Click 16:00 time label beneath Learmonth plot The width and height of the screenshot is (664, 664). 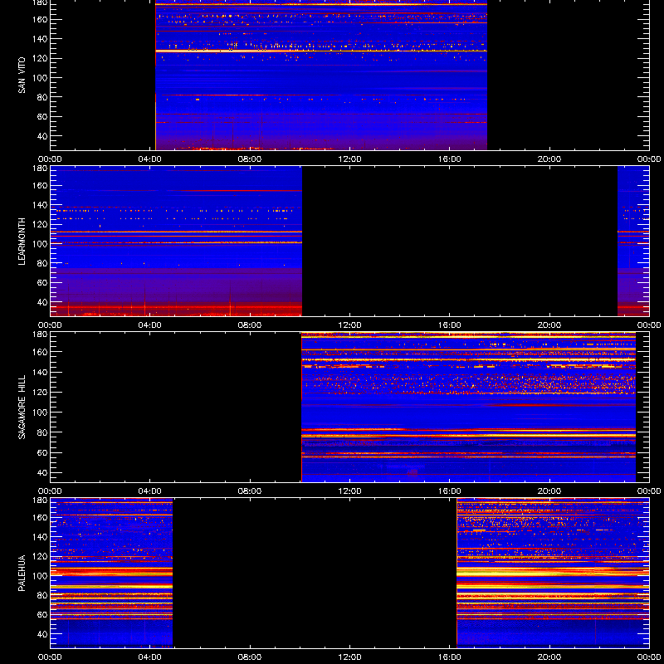coord(450,325)
